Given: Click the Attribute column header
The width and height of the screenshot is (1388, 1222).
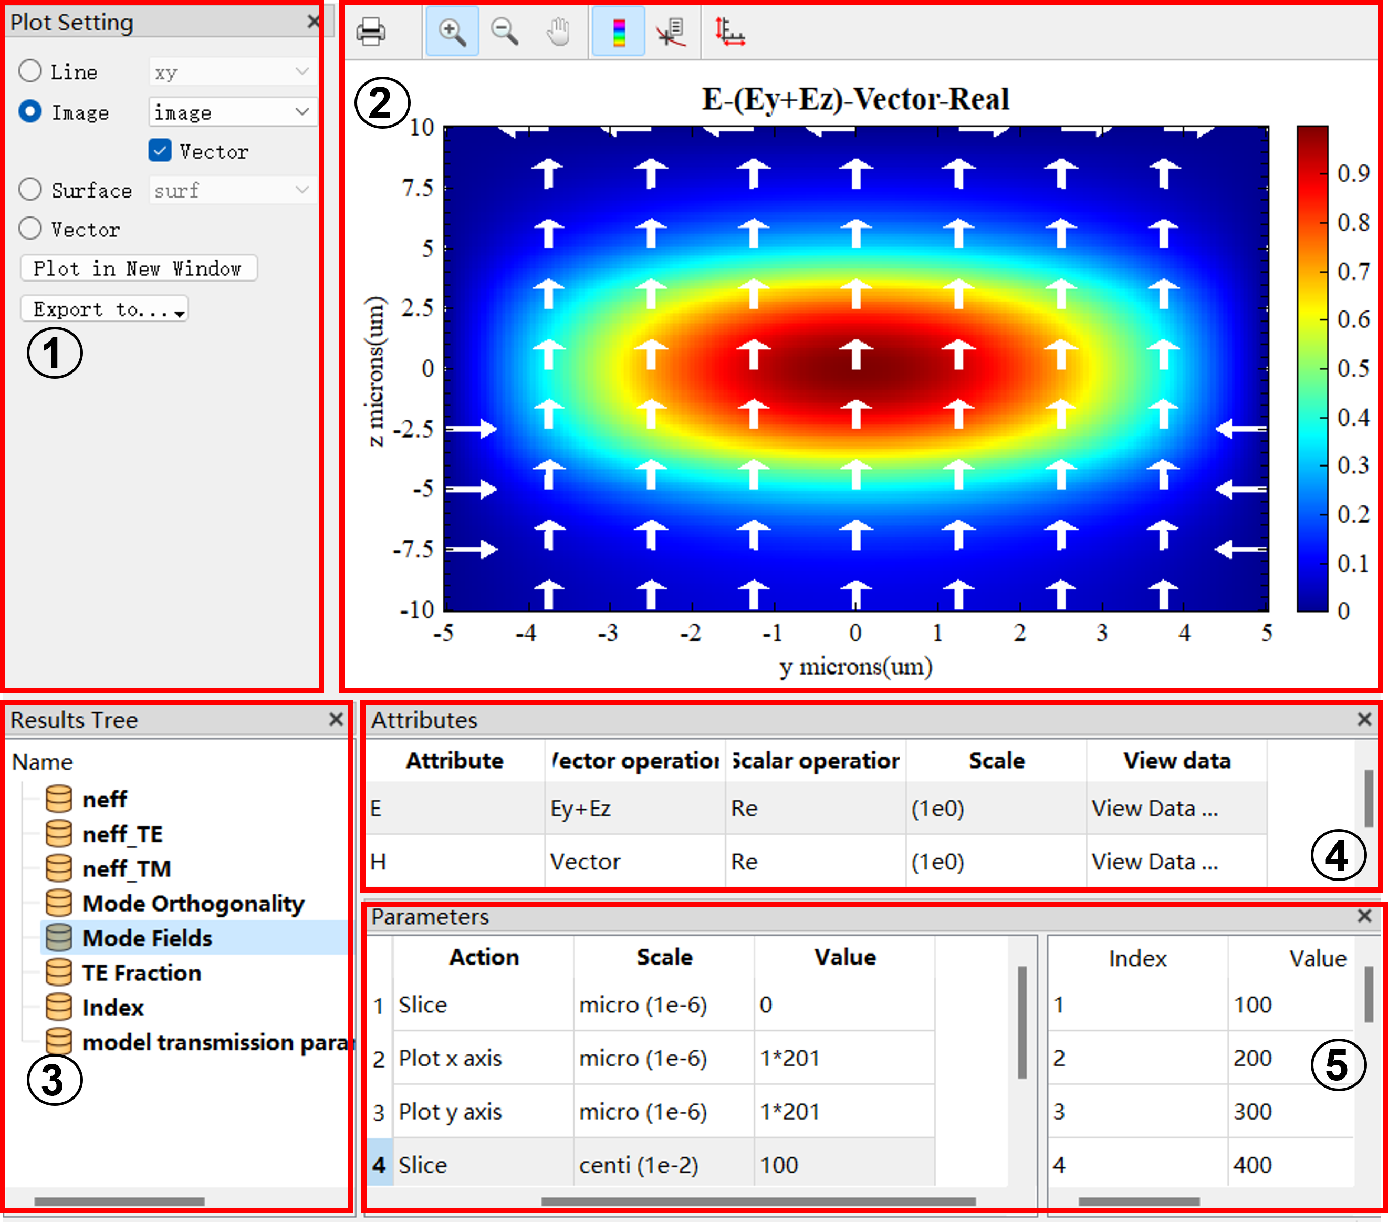Looking at the screenshot, I should [455, 760].
